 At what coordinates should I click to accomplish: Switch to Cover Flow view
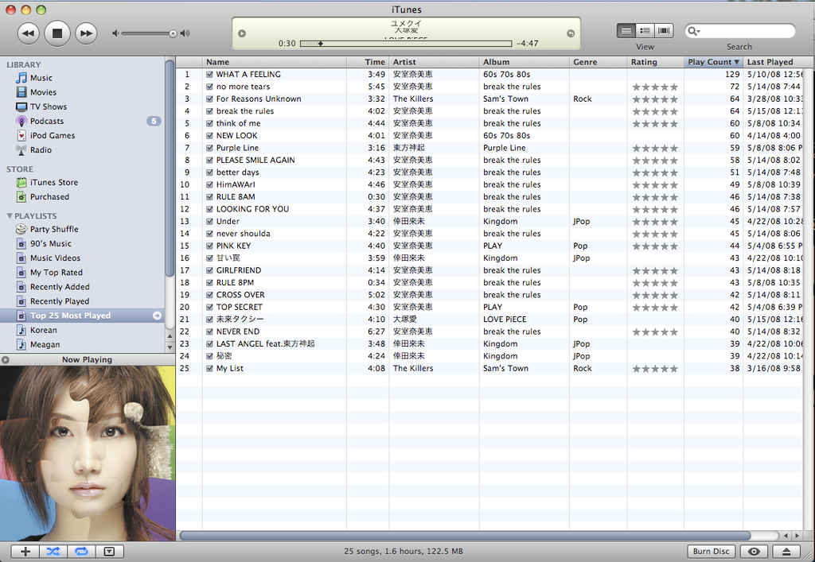tap(664, 31)
